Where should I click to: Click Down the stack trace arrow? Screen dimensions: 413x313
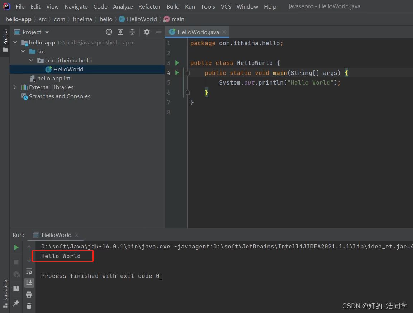coord(29,260)
